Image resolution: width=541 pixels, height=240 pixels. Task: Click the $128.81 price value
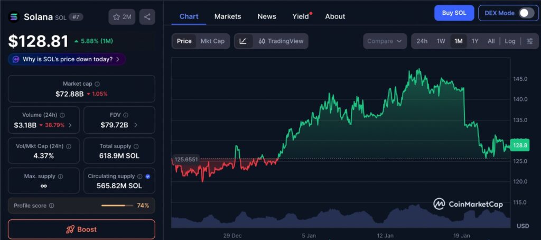tap(38, 41)
